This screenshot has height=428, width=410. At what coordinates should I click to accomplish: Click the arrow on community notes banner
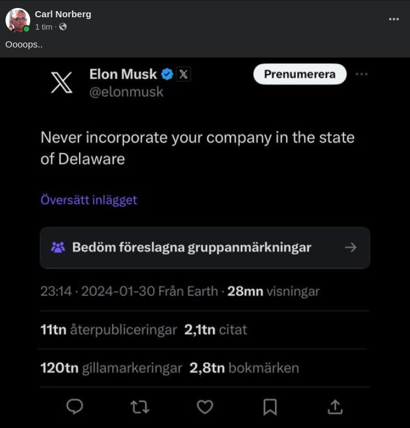[351, 247]
